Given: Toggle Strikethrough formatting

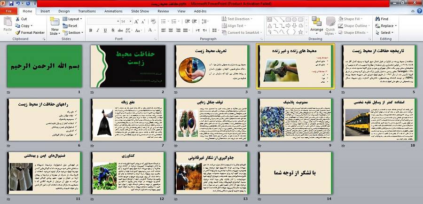Looking at the screenshot, I should coord(120,30).
